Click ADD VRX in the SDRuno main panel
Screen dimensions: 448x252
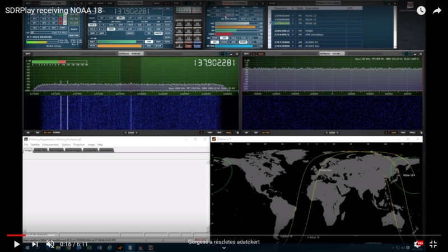[x=74, y=15]
